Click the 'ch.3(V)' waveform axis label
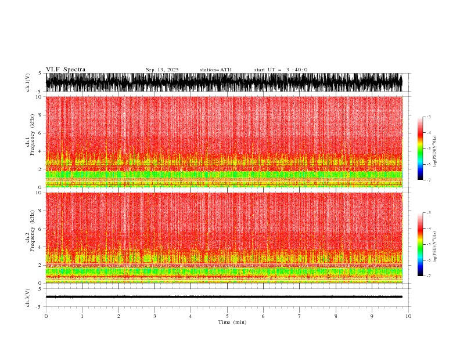The image size is (460, 355). [28, 298]
